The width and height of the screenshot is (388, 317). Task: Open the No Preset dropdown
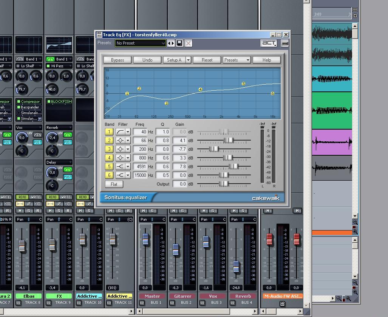pos(140,43)
